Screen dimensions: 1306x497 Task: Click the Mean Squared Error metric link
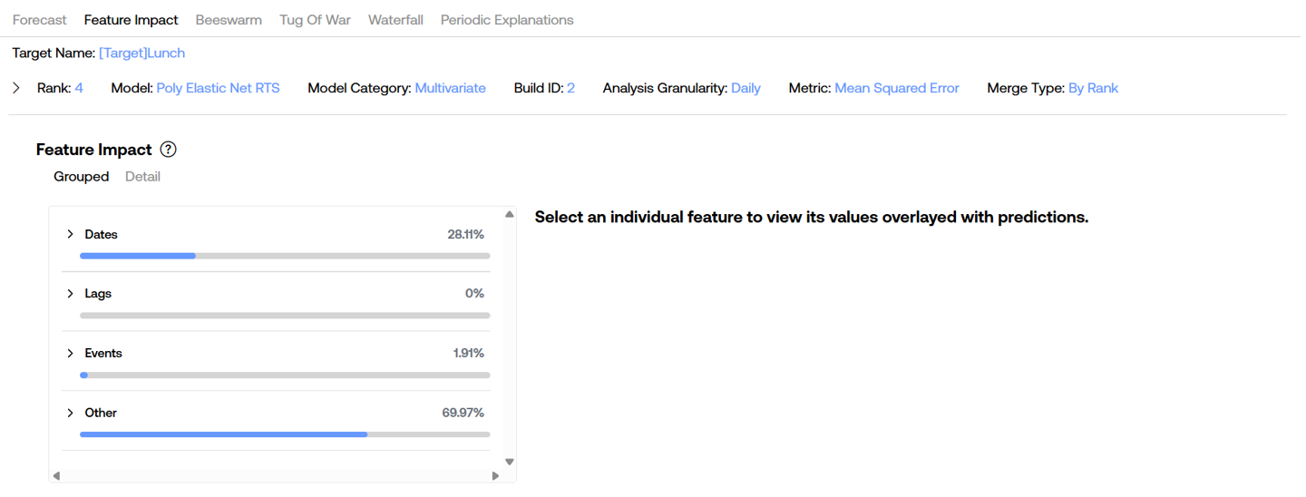[896, 88]
